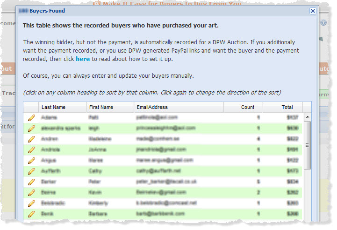Image resolution: width=337 pixels, height=230 pixels.
Task: Open ninth row buyer editor pencil icon
Action: (31, 203)
